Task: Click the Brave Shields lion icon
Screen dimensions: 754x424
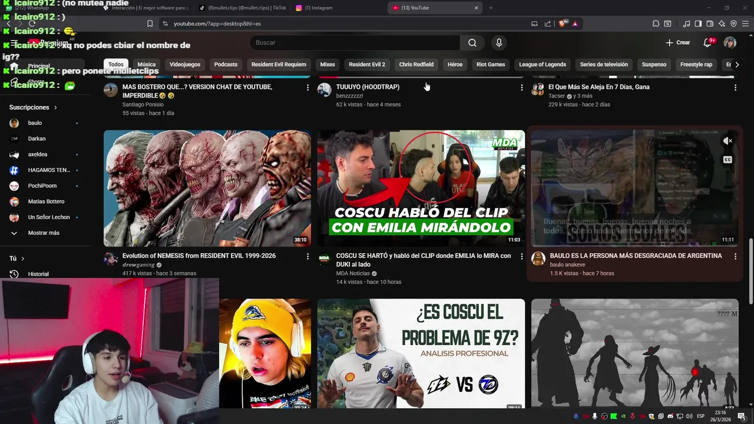Action: tap(563, 24)
